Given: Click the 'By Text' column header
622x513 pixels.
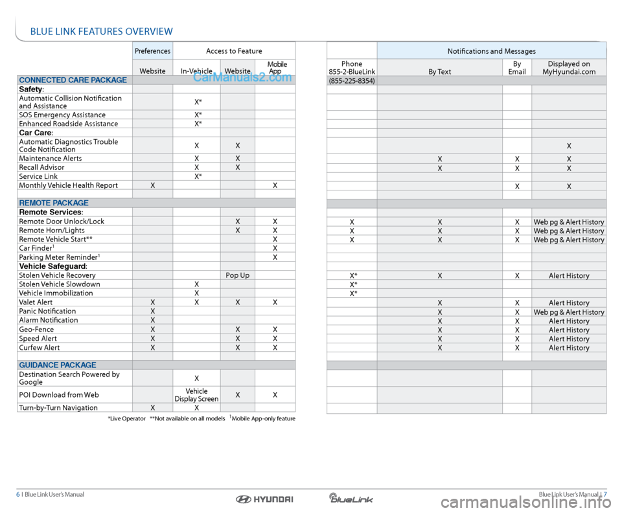Looking at the screenshot, I should [439, 72].
